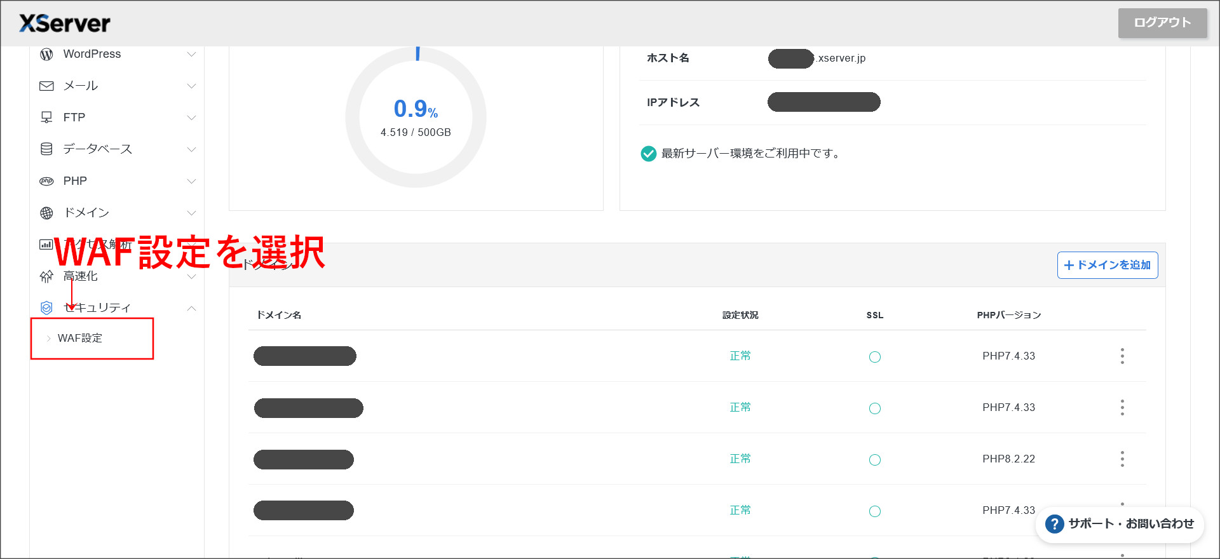Click the XServer logo
Image resolution: width=1220 pixels, height=559 pixels.
(x=65, y=24)
